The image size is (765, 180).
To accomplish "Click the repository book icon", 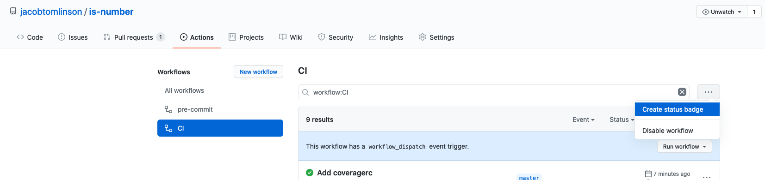I will coord(13,12).
